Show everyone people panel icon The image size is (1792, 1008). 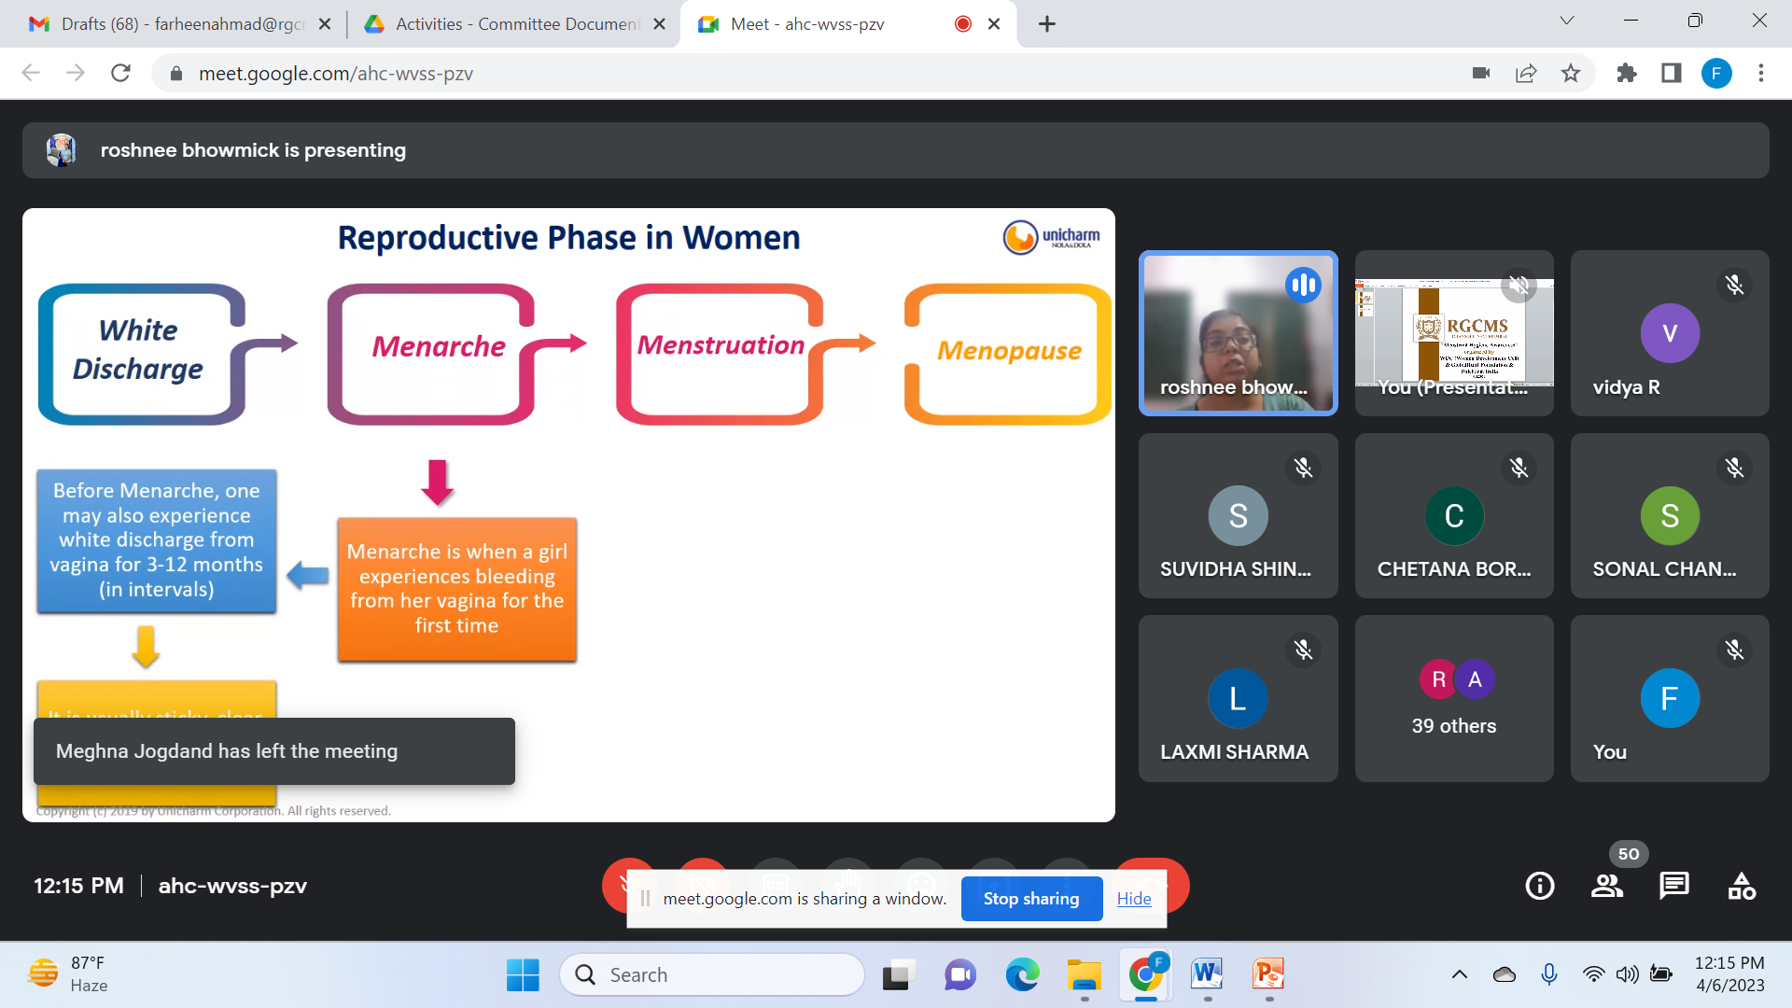pos(1606,886)
